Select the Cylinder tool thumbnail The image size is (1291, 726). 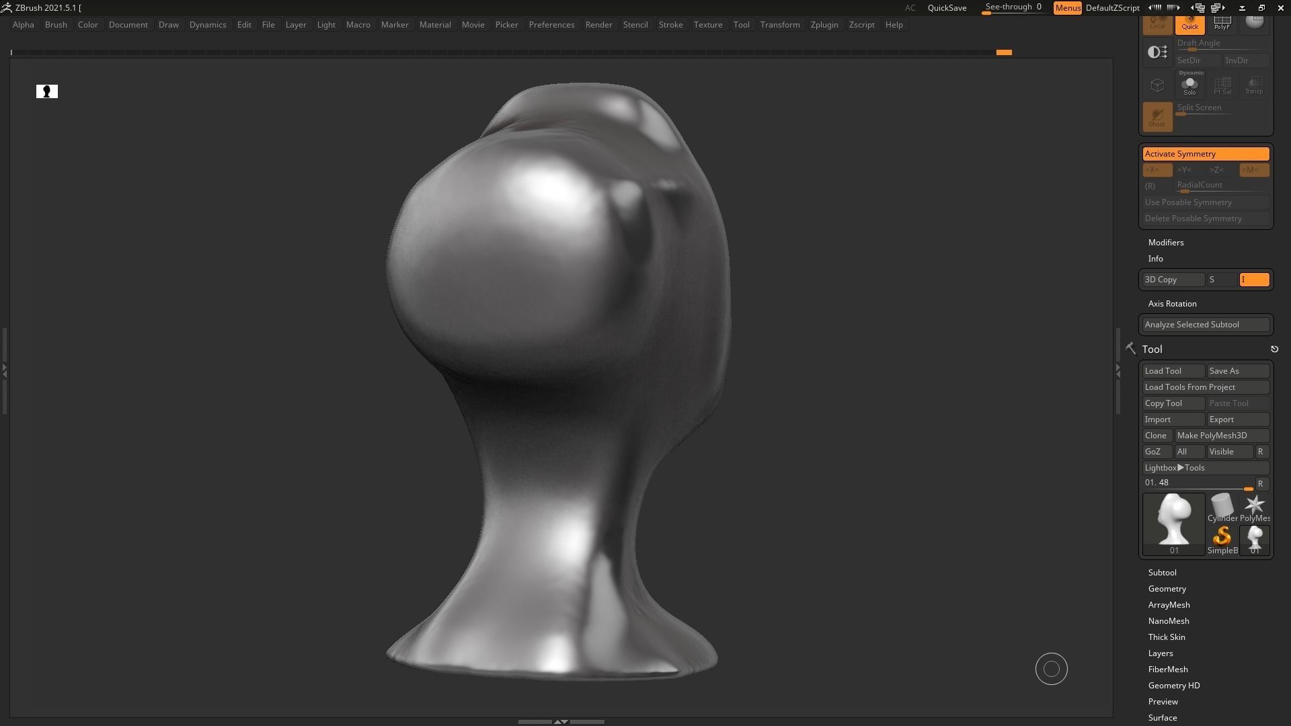pos(1222,508)
